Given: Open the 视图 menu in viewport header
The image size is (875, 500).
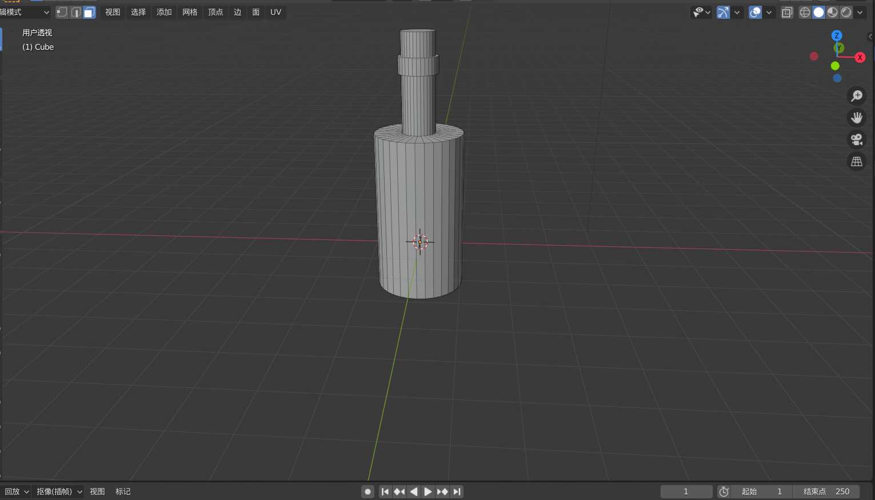Looking at the screenshot, I should 113,12.
